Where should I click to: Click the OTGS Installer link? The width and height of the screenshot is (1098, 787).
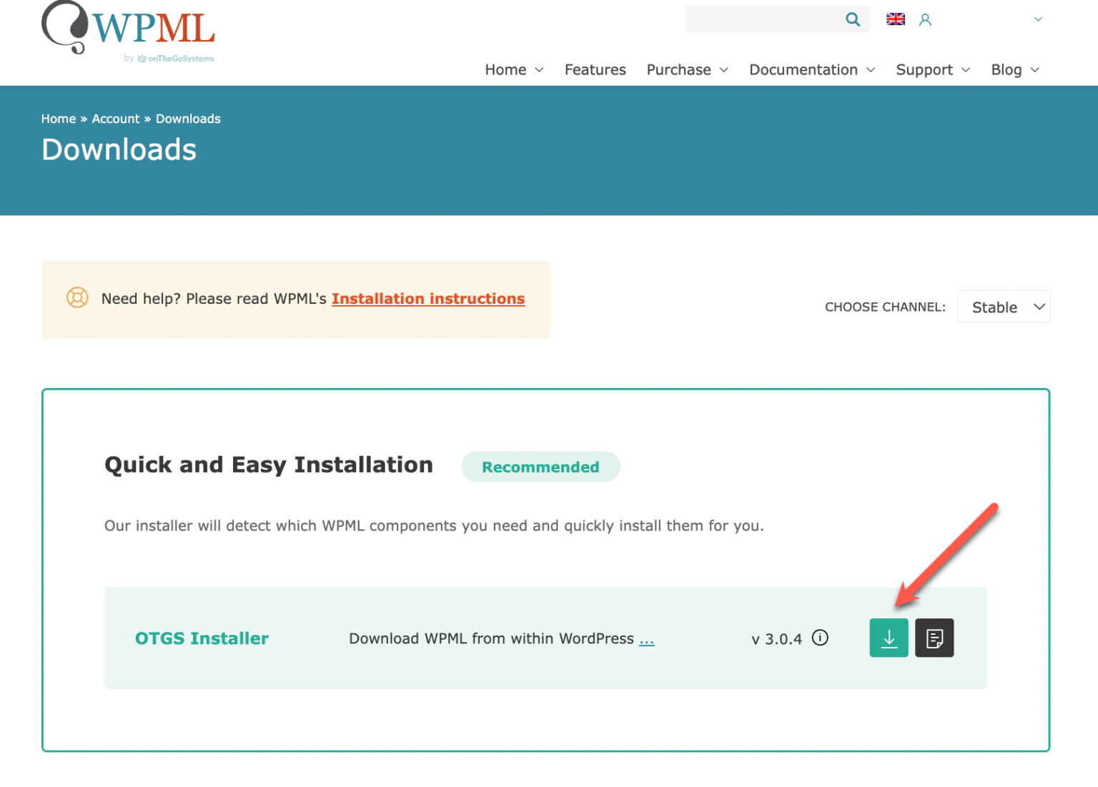point(202,638)
